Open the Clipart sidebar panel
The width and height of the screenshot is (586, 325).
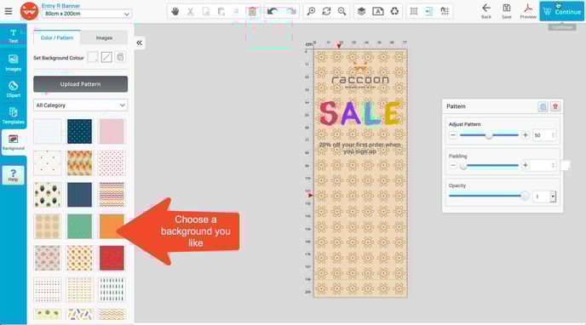coord(13,89)
